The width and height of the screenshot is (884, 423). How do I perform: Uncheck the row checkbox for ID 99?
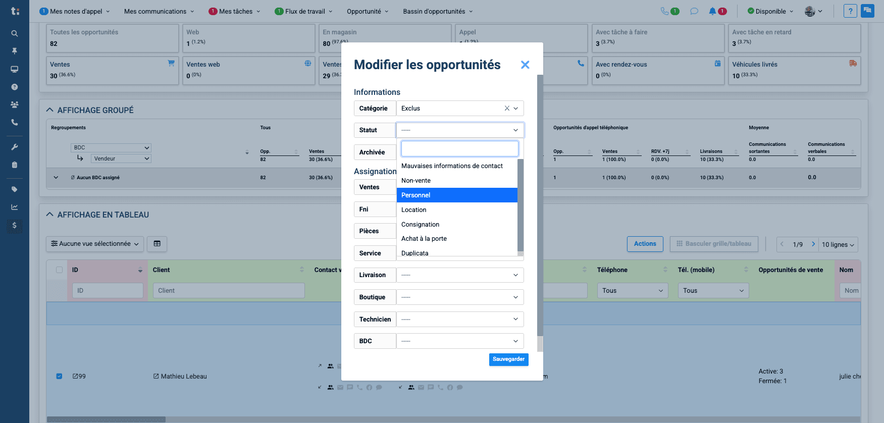coord(59,376)
